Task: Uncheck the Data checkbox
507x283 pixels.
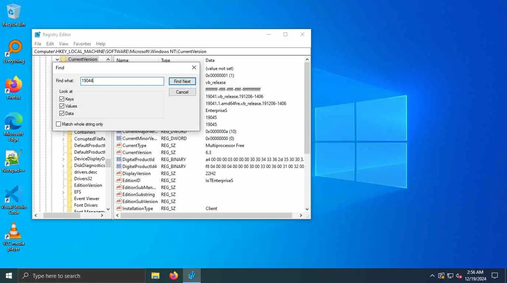Action: 62,113
